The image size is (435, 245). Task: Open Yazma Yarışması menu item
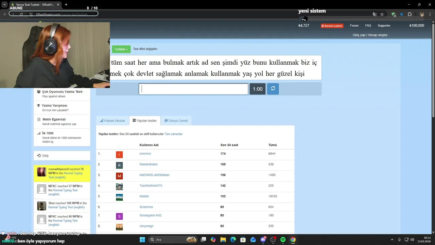point(62,108)
